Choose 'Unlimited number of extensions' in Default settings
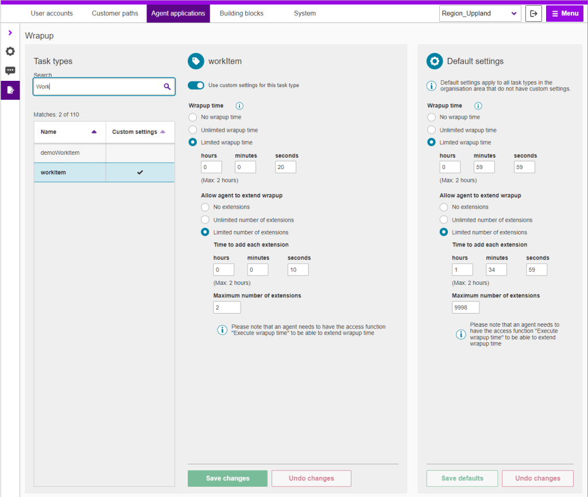The height and width of the screenshot is (497, 588). coord(443,220)
